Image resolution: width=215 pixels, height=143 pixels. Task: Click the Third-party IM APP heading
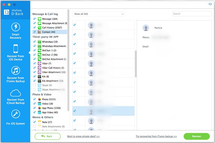coord(45,37)
